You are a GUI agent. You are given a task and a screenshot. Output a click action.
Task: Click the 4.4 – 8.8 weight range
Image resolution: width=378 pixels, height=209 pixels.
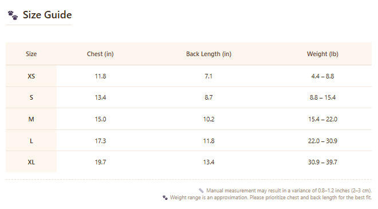tap(322, 76)
